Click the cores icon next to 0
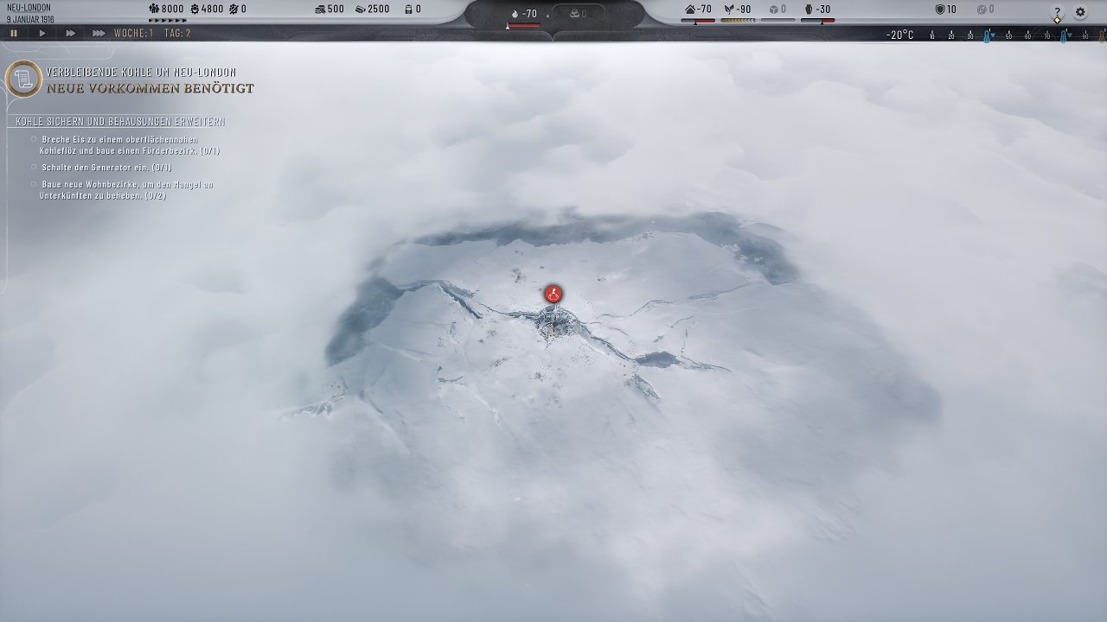1107x622 pixels. point(408,10)
